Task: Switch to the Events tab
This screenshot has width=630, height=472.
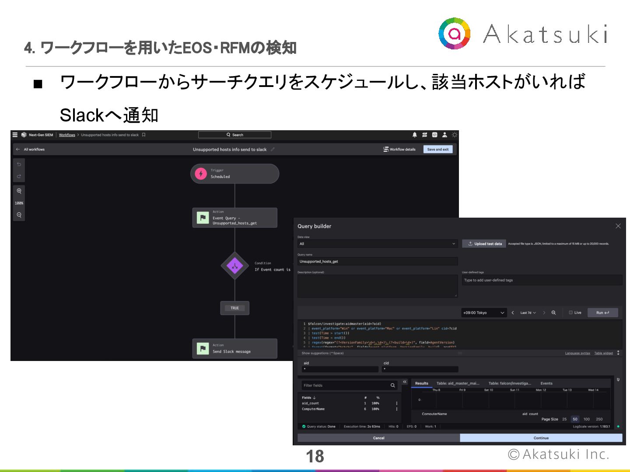Action: (546, 383)
